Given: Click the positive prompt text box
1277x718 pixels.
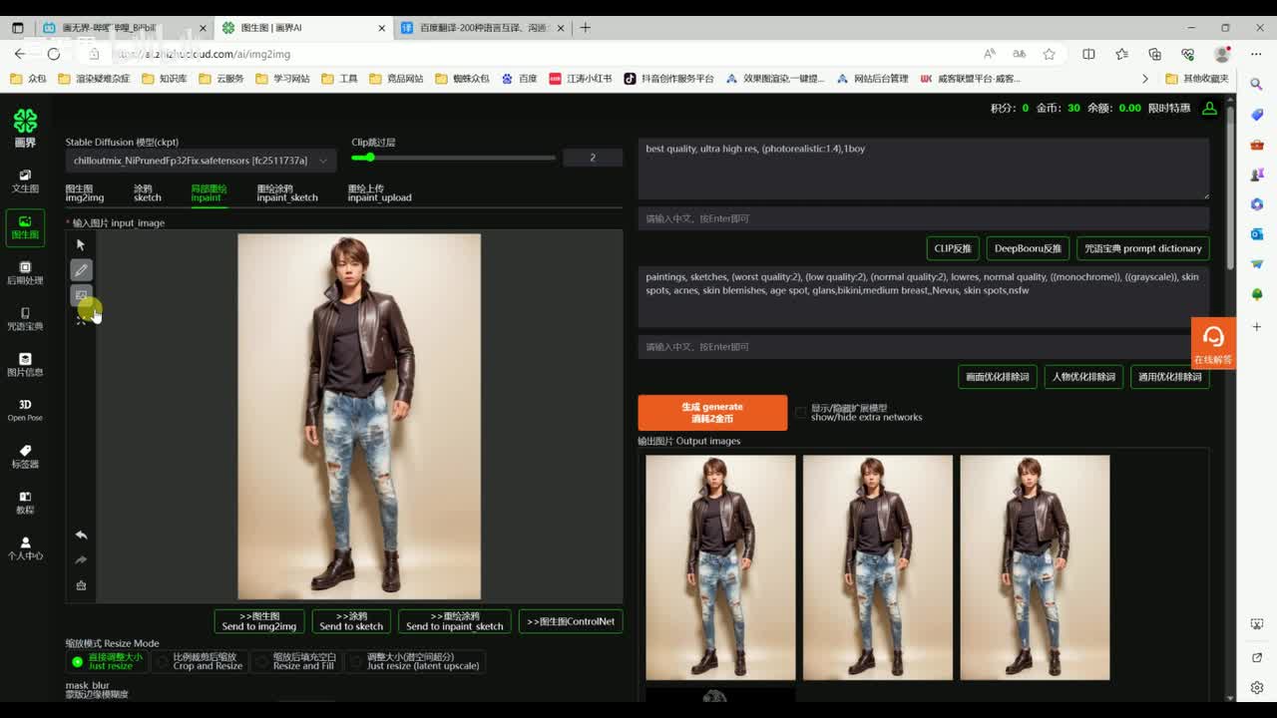Looking at the screenshot, I should click(x=923, y=169).
